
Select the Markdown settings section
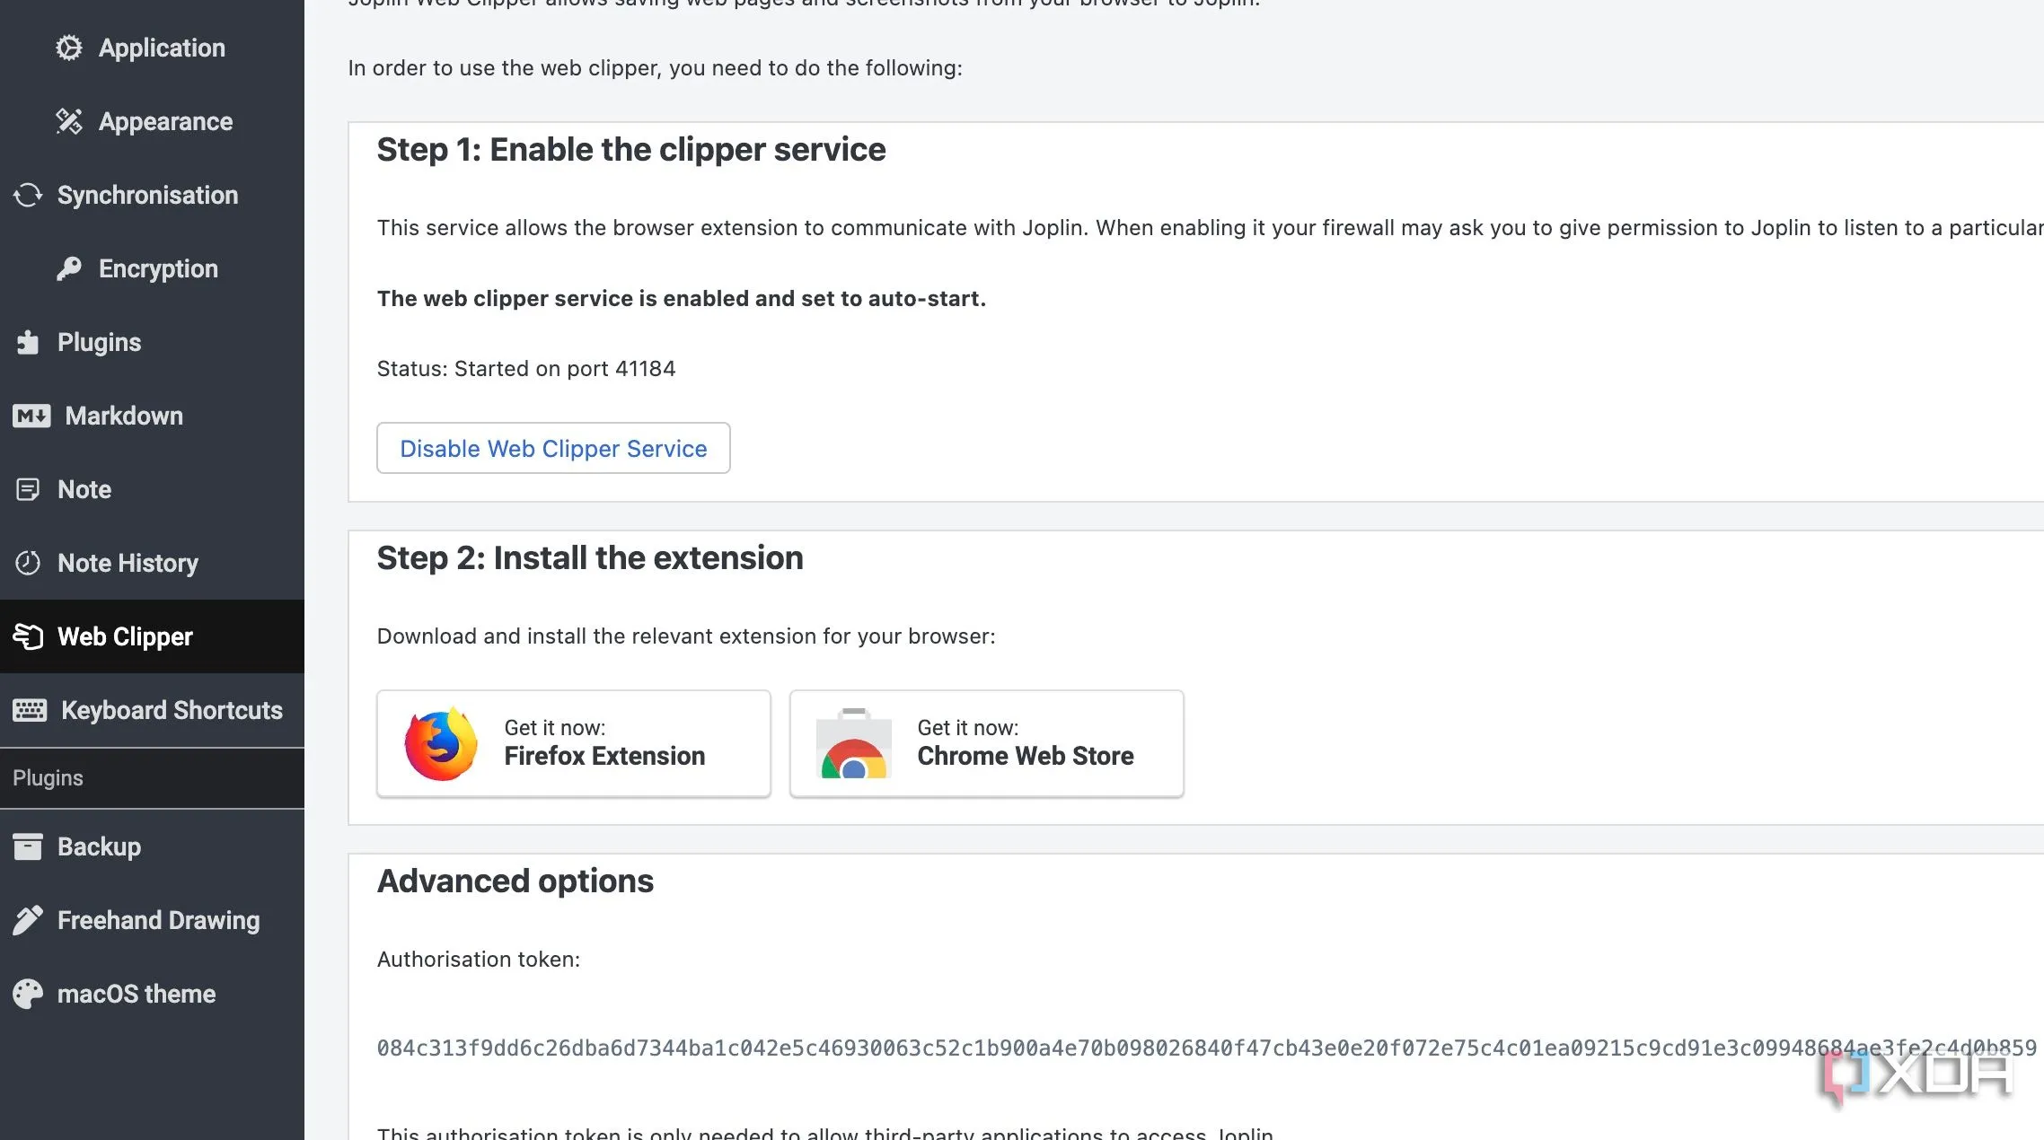coord(152,416)
